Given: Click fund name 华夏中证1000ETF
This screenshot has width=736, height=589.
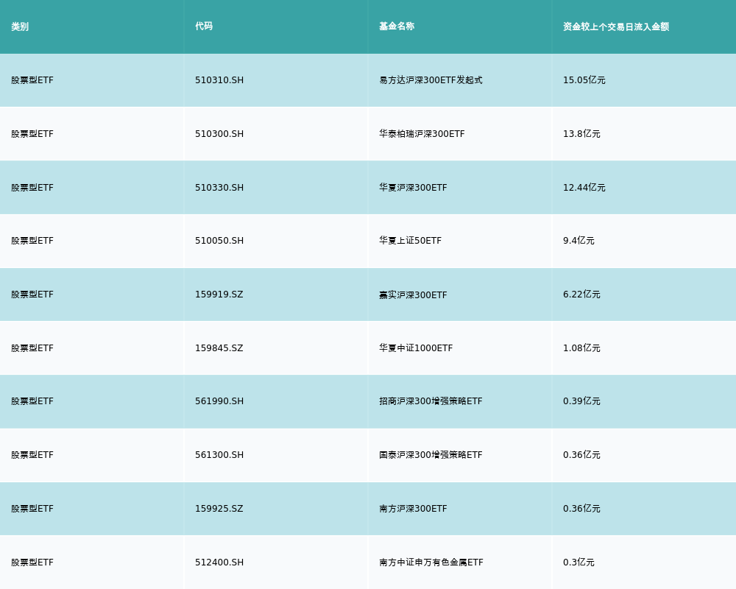Looking at the screenshot, I should coord(416,348).
